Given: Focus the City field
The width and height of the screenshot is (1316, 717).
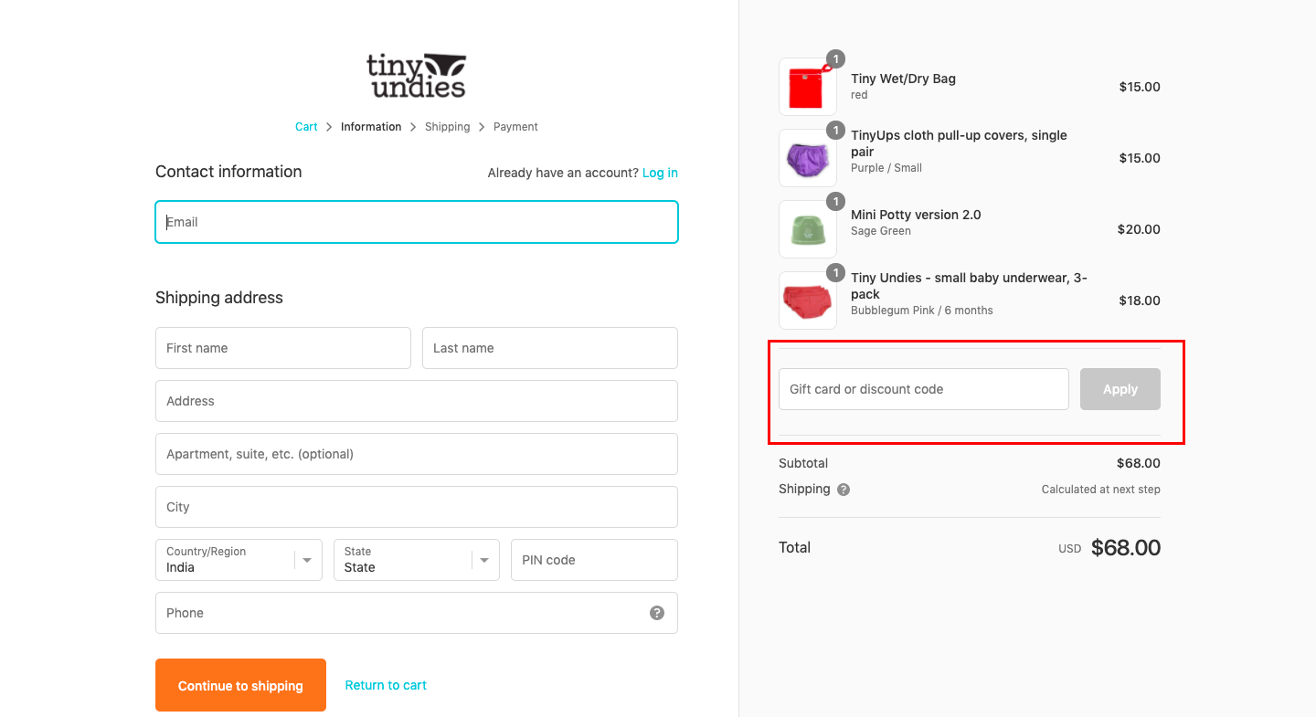Looking at the screenshot, I should pos(417,507).
